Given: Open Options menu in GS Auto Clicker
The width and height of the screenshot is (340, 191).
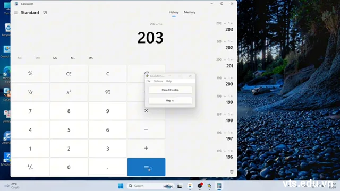Looking at the screenshot, I should coord(158,81).
